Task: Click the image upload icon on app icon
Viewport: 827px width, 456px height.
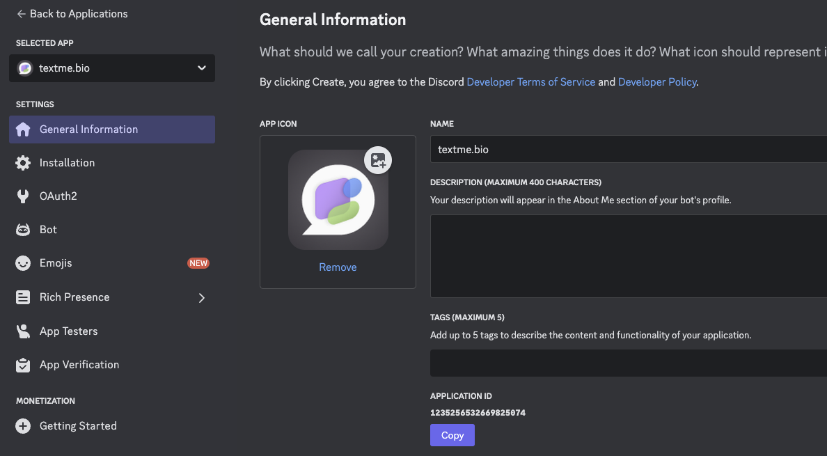Action: pyautogui.click(x=378, y=160)
